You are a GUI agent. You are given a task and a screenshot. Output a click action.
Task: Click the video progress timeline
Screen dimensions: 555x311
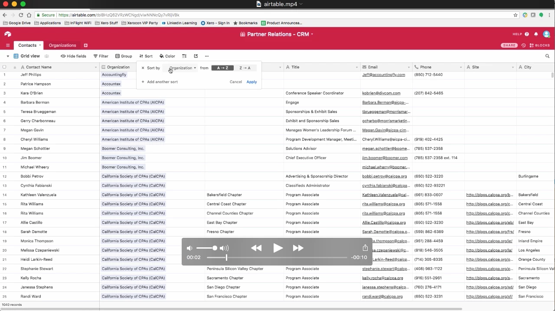coord(277,257)
